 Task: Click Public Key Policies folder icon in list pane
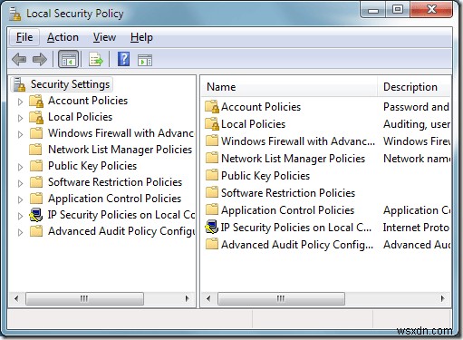[x=212, y=175]
